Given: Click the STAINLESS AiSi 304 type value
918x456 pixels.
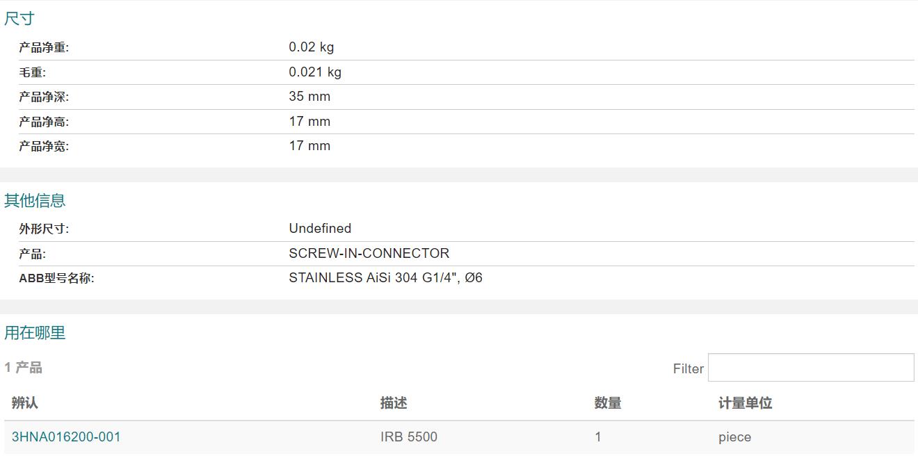Looking at the screenshot, I should pos(386,278).
